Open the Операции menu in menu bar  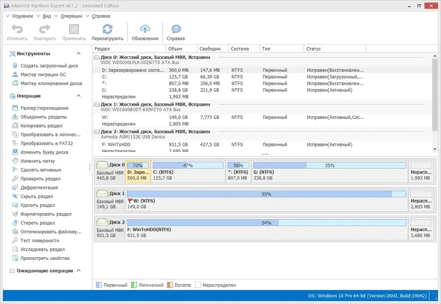click(x=71, y=16)
